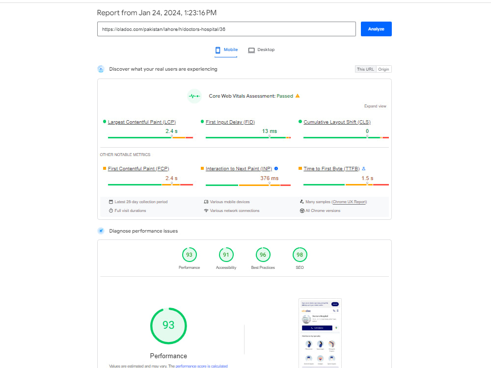Click the FID distribution bar
The width and height of the screenshot is (491, 368).
coord(248,137)
